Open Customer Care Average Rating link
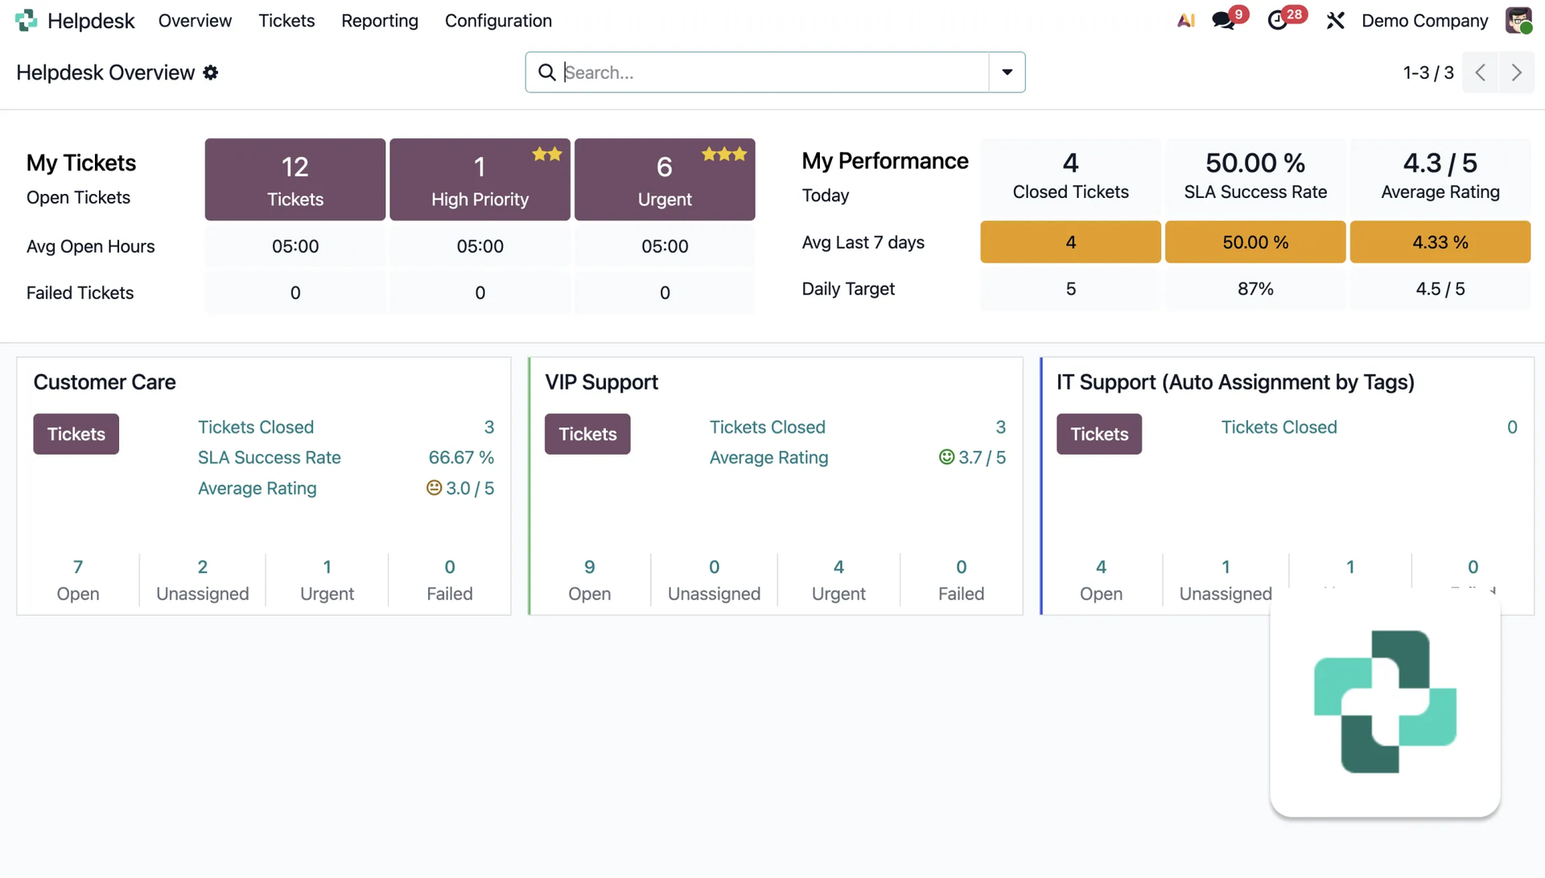The image size is (1545, 878). (257, 488)
